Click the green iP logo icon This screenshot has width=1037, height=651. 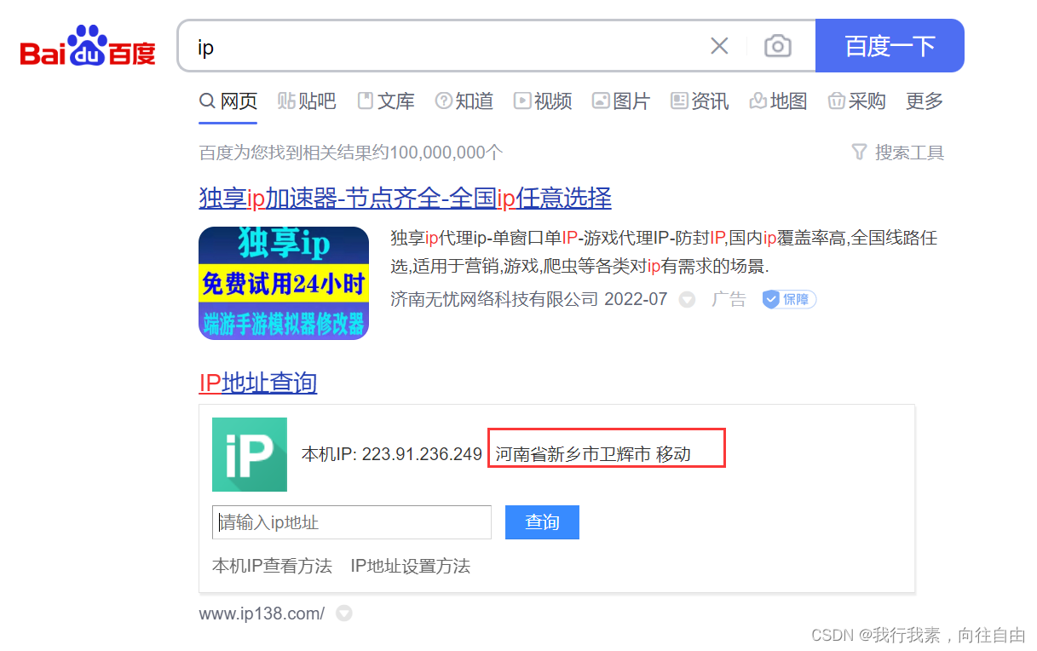250,454
